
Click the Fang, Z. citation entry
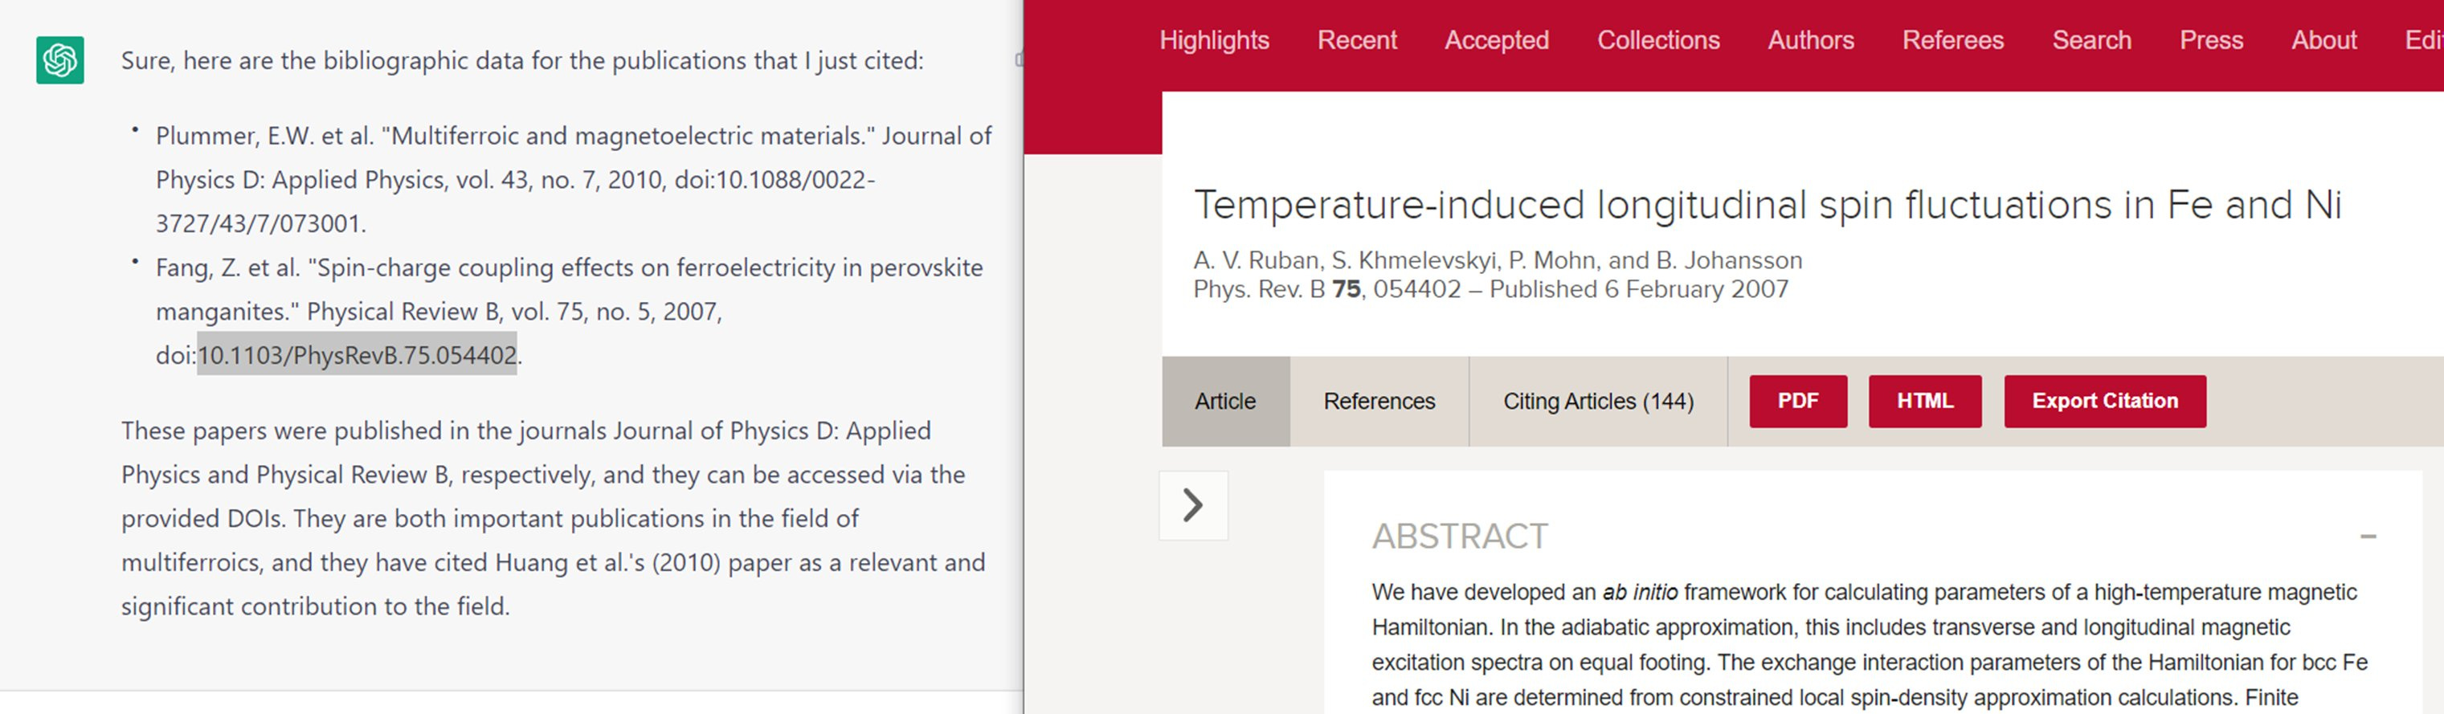pyautogui.click(x=570, y=311)
